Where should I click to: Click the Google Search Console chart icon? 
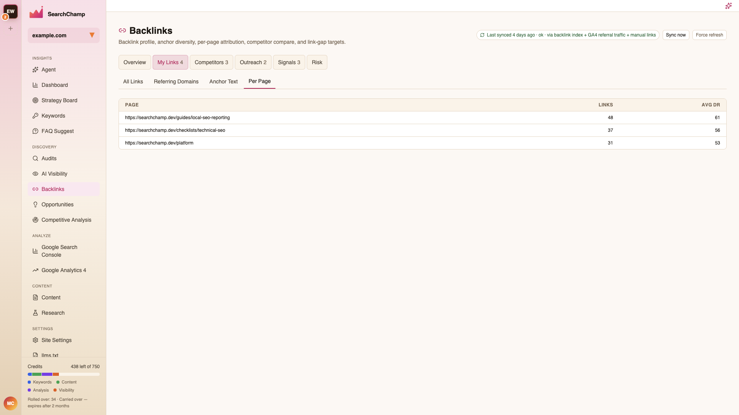35,251
